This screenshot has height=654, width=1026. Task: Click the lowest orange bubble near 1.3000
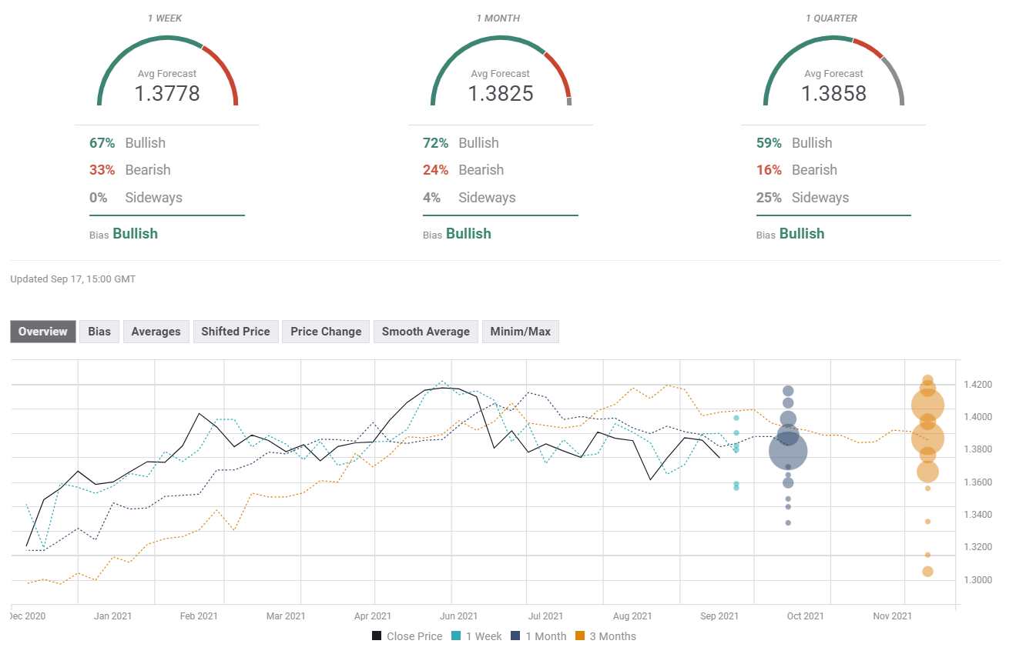click(x=927, y=572)
